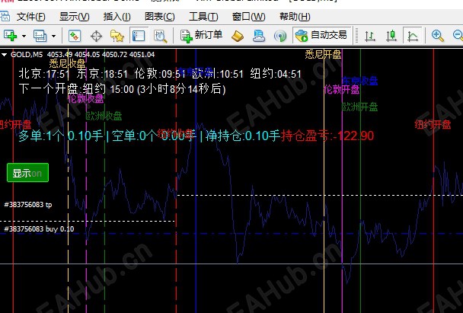Click the 东京收盘 blue label
The width and height of the screenshot is (463, 313).
359,81
